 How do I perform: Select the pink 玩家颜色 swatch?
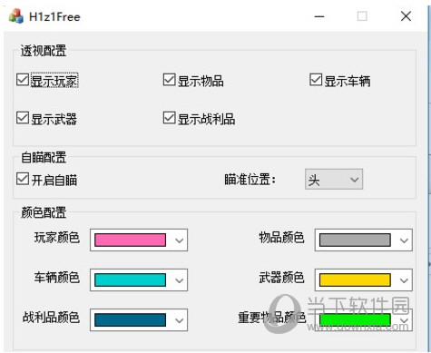pos(130,240)
